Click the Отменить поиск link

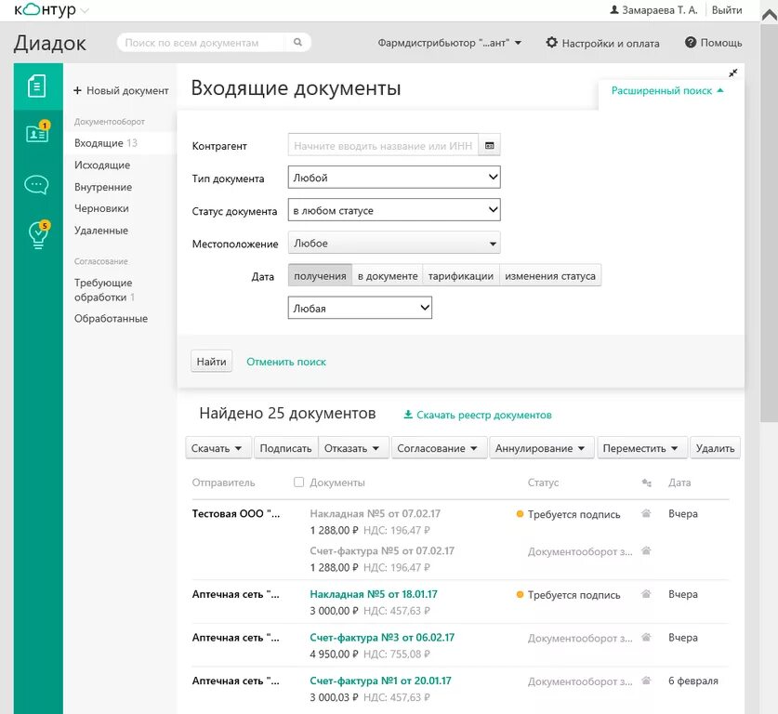tap(286, 362)
